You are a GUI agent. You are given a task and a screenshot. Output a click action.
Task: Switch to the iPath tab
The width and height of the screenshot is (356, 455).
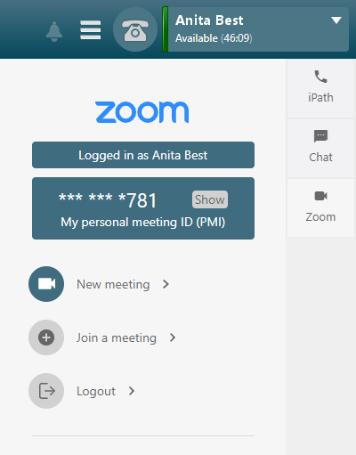point(320,88)
